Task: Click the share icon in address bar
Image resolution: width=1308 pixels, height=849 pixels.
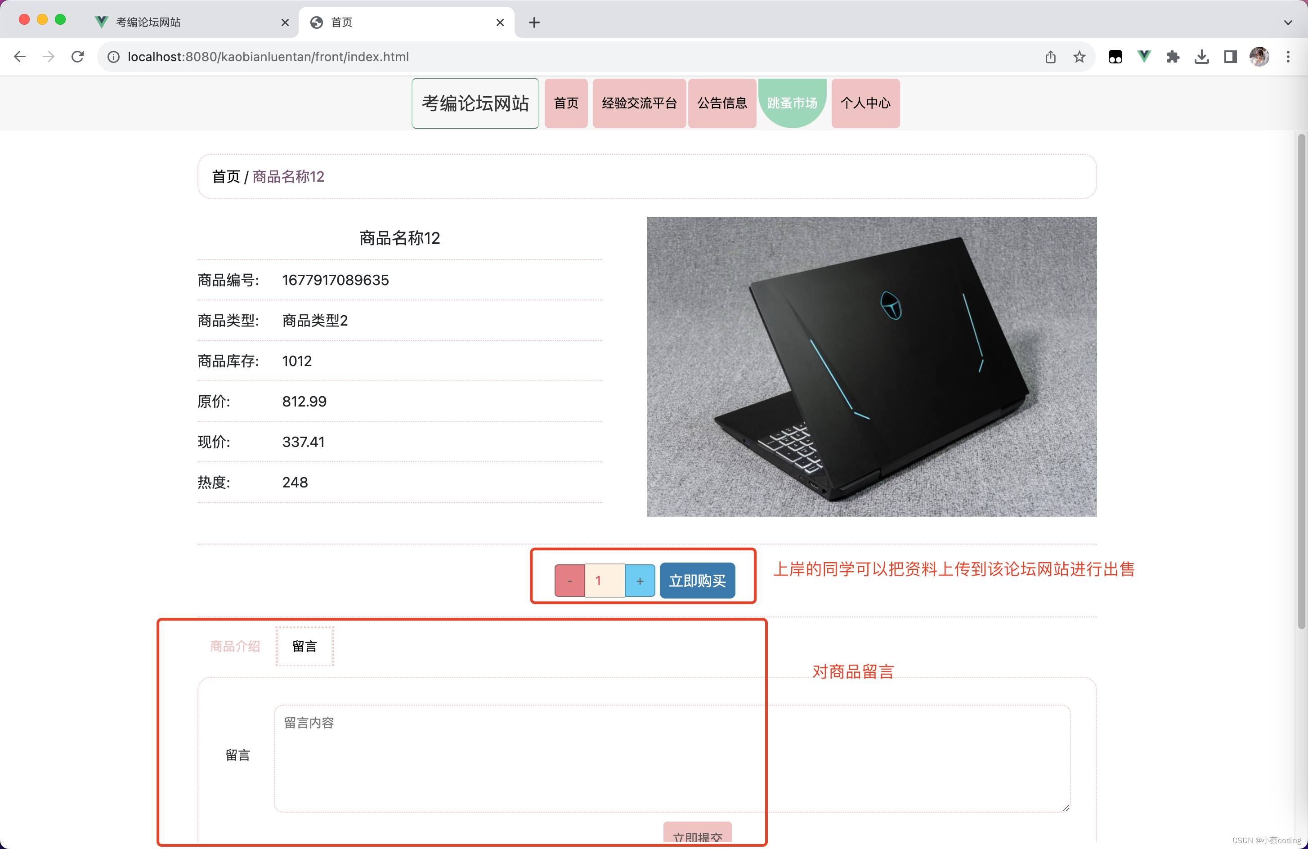Action: tap(1050, 57)
